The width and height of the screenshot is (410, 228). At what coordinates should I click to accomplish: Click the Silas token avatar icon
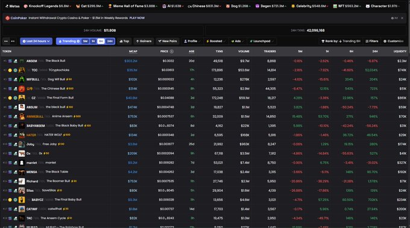pyautogui.click(x=22, y=191)
